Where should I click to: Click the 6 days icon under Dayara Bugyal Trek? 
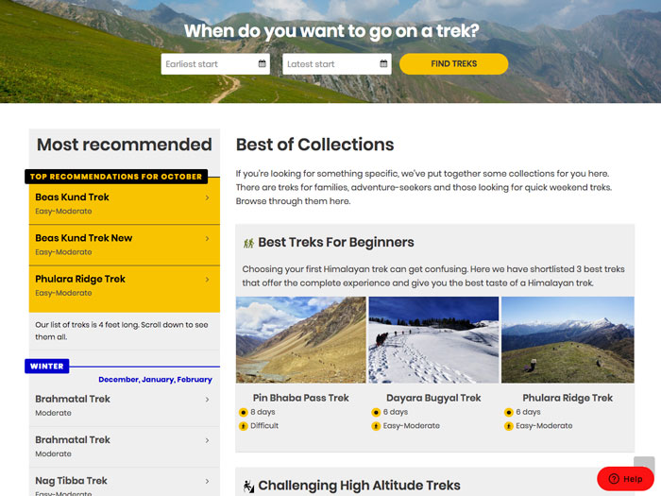[376, 412]
